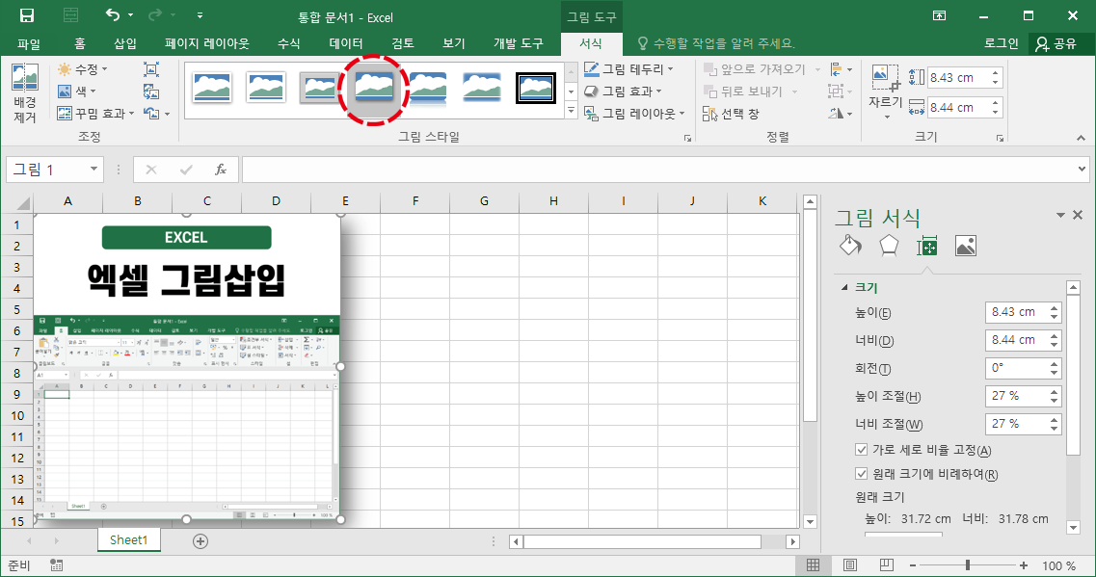
Task: Close the 그림 서식 pane with X
Action: tap(1078, 215)
